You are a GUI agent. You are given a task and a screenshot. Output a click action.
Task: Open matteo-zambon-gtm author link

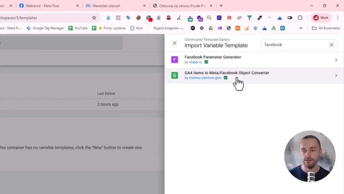pyautogui.click(x=205, y=78)
